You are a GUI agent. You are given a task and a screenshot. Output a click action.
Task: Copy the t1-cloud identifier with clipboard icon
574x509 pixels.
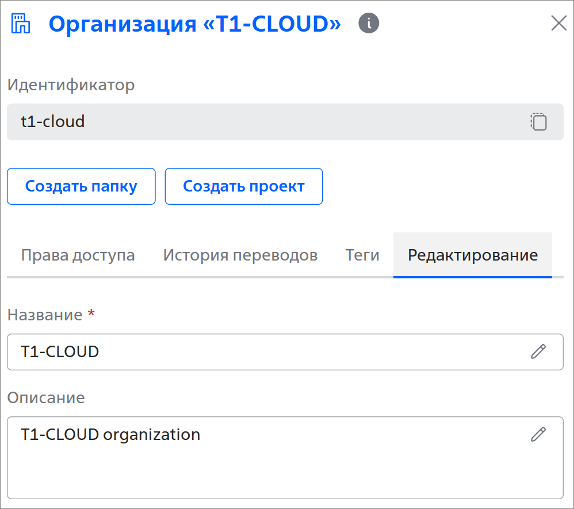click(538, 122)
